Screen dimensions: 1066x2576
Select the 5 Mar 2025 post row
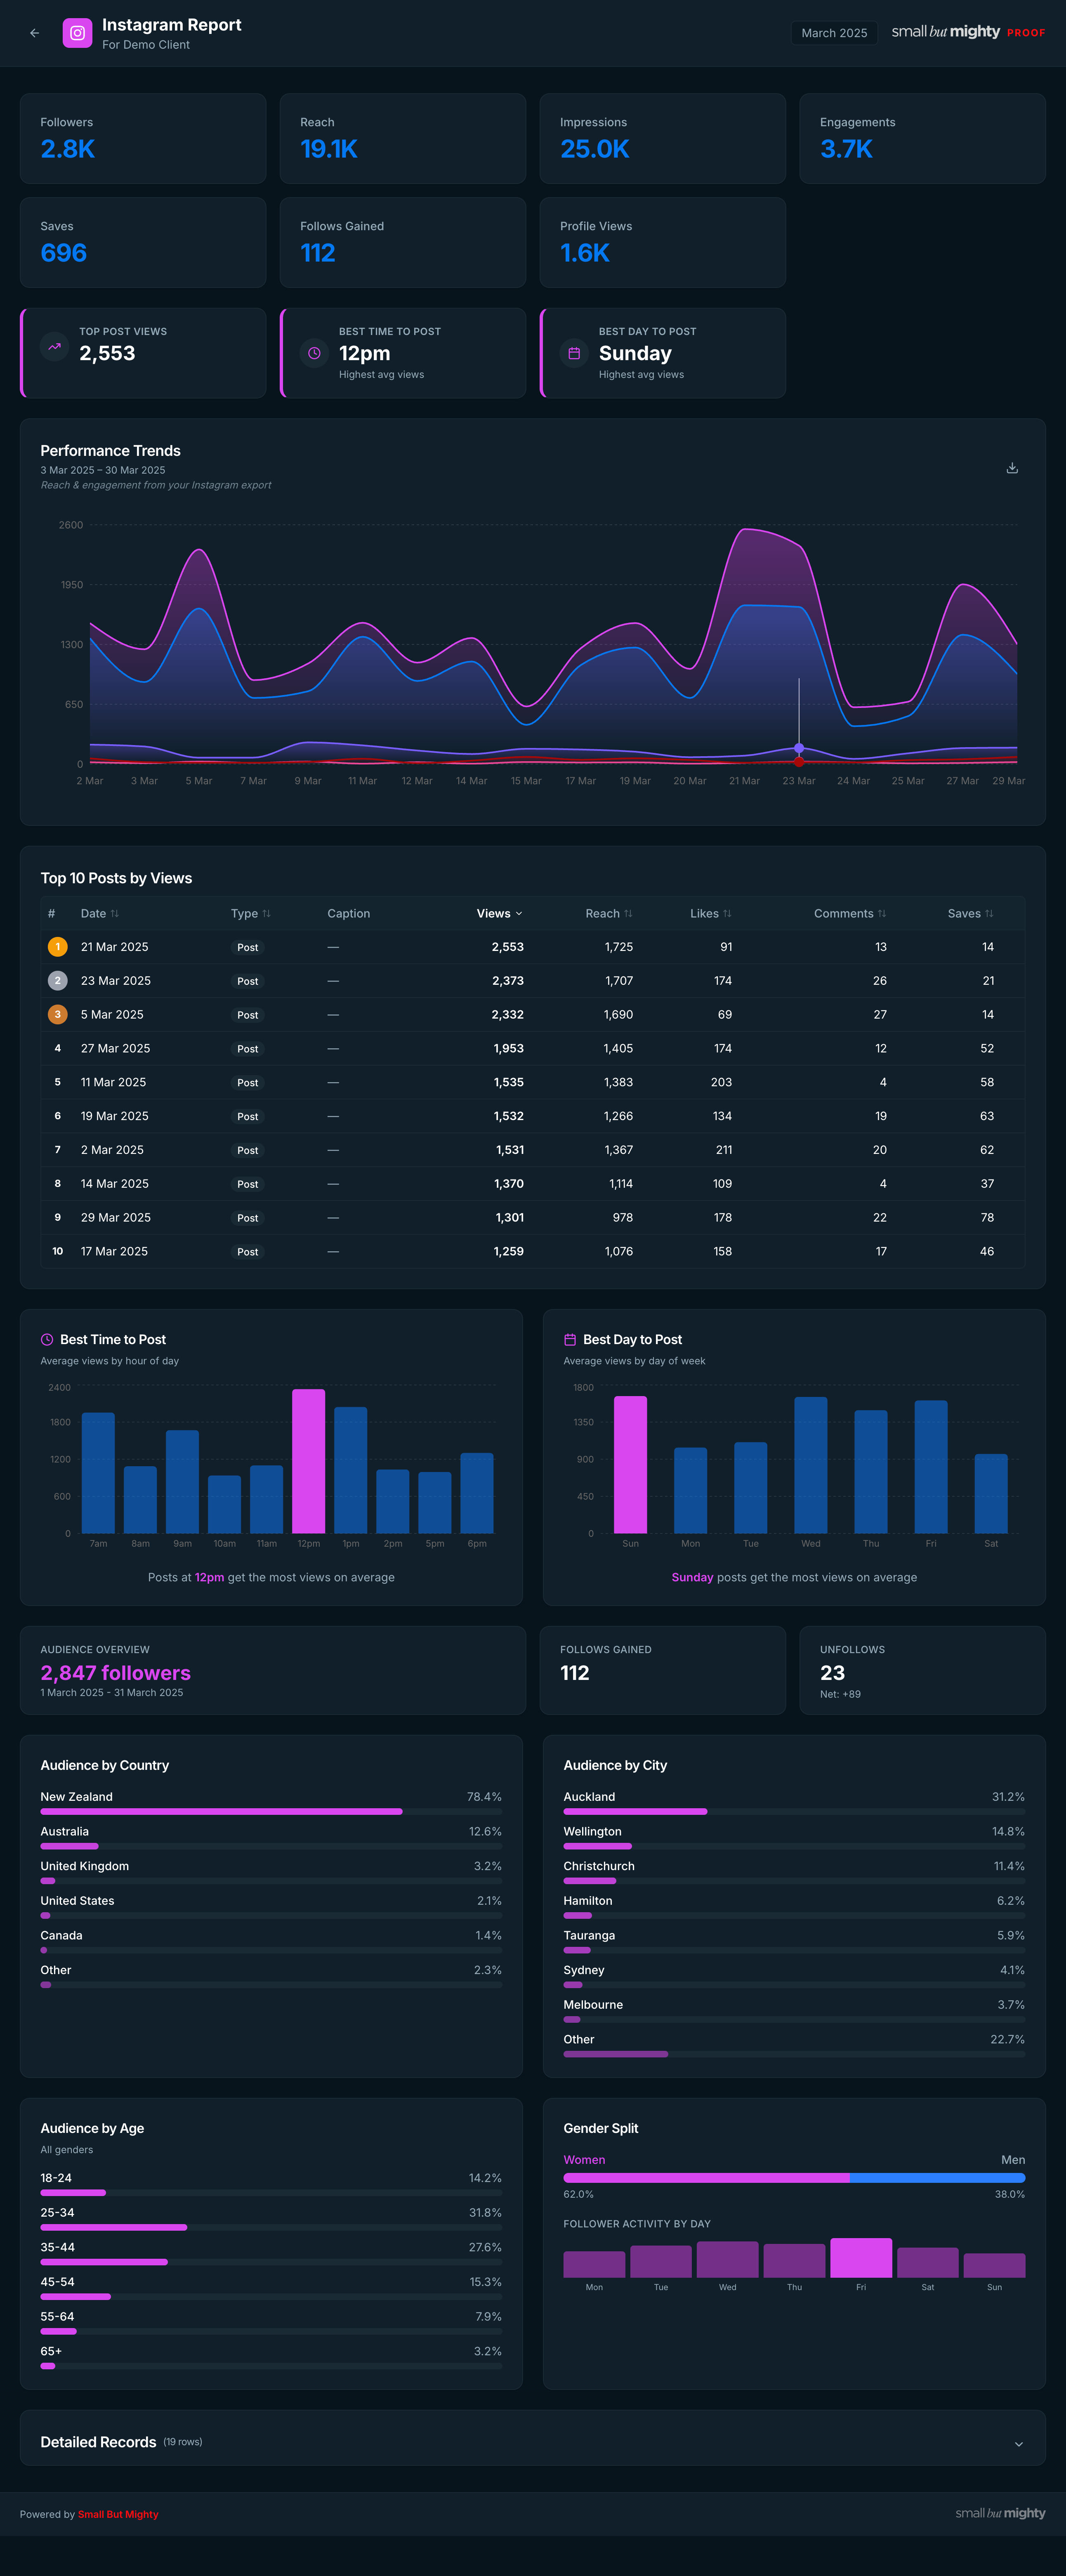click(x=533, y=1014)
